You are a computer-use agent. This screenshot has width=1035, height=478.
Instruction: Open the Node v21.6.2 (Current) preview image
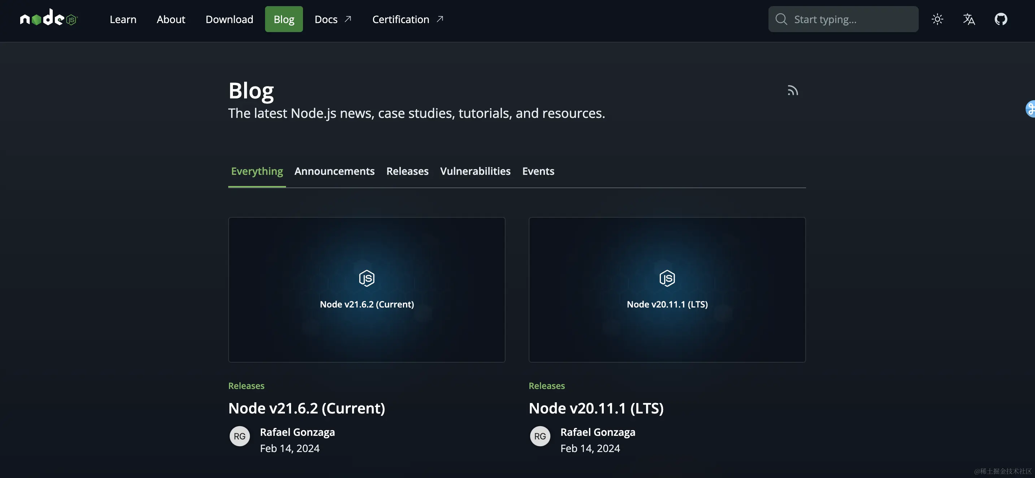tap(367, 290)
